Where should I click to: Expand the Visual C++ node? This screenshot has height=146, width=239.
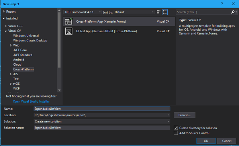point(6,26)
